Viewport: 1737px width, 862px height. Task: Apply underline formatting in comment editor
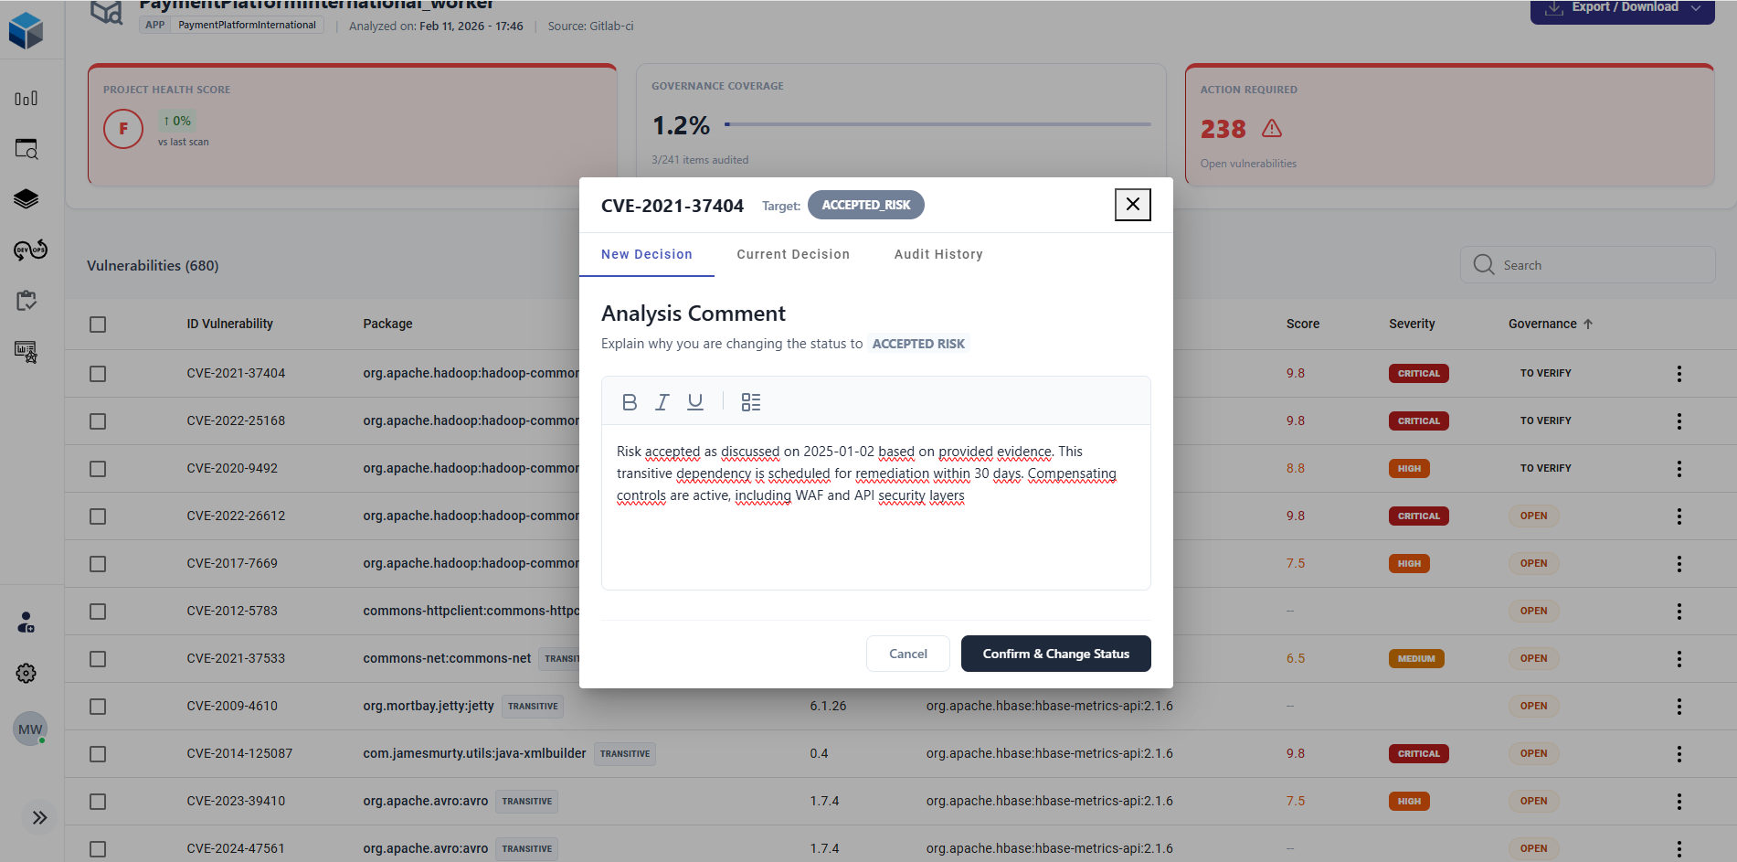(x=695, y=402)
